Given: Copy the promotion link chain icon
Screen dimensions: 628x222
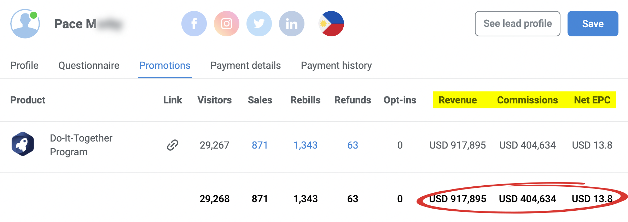Looking at the screenshot, I should pyautogui.click(x=173, y=145).
